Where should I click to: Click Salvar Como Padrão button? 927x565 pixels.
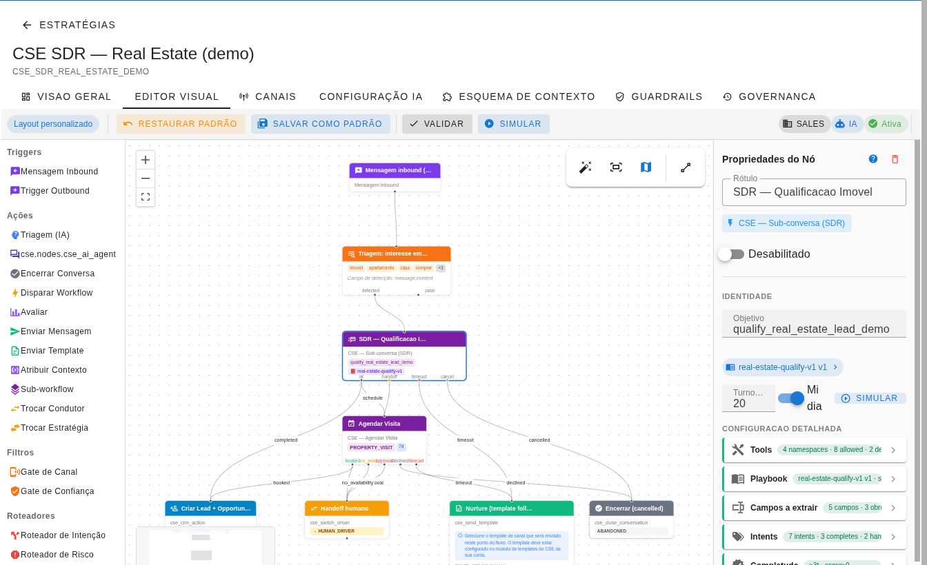click(x=321, y=124)
